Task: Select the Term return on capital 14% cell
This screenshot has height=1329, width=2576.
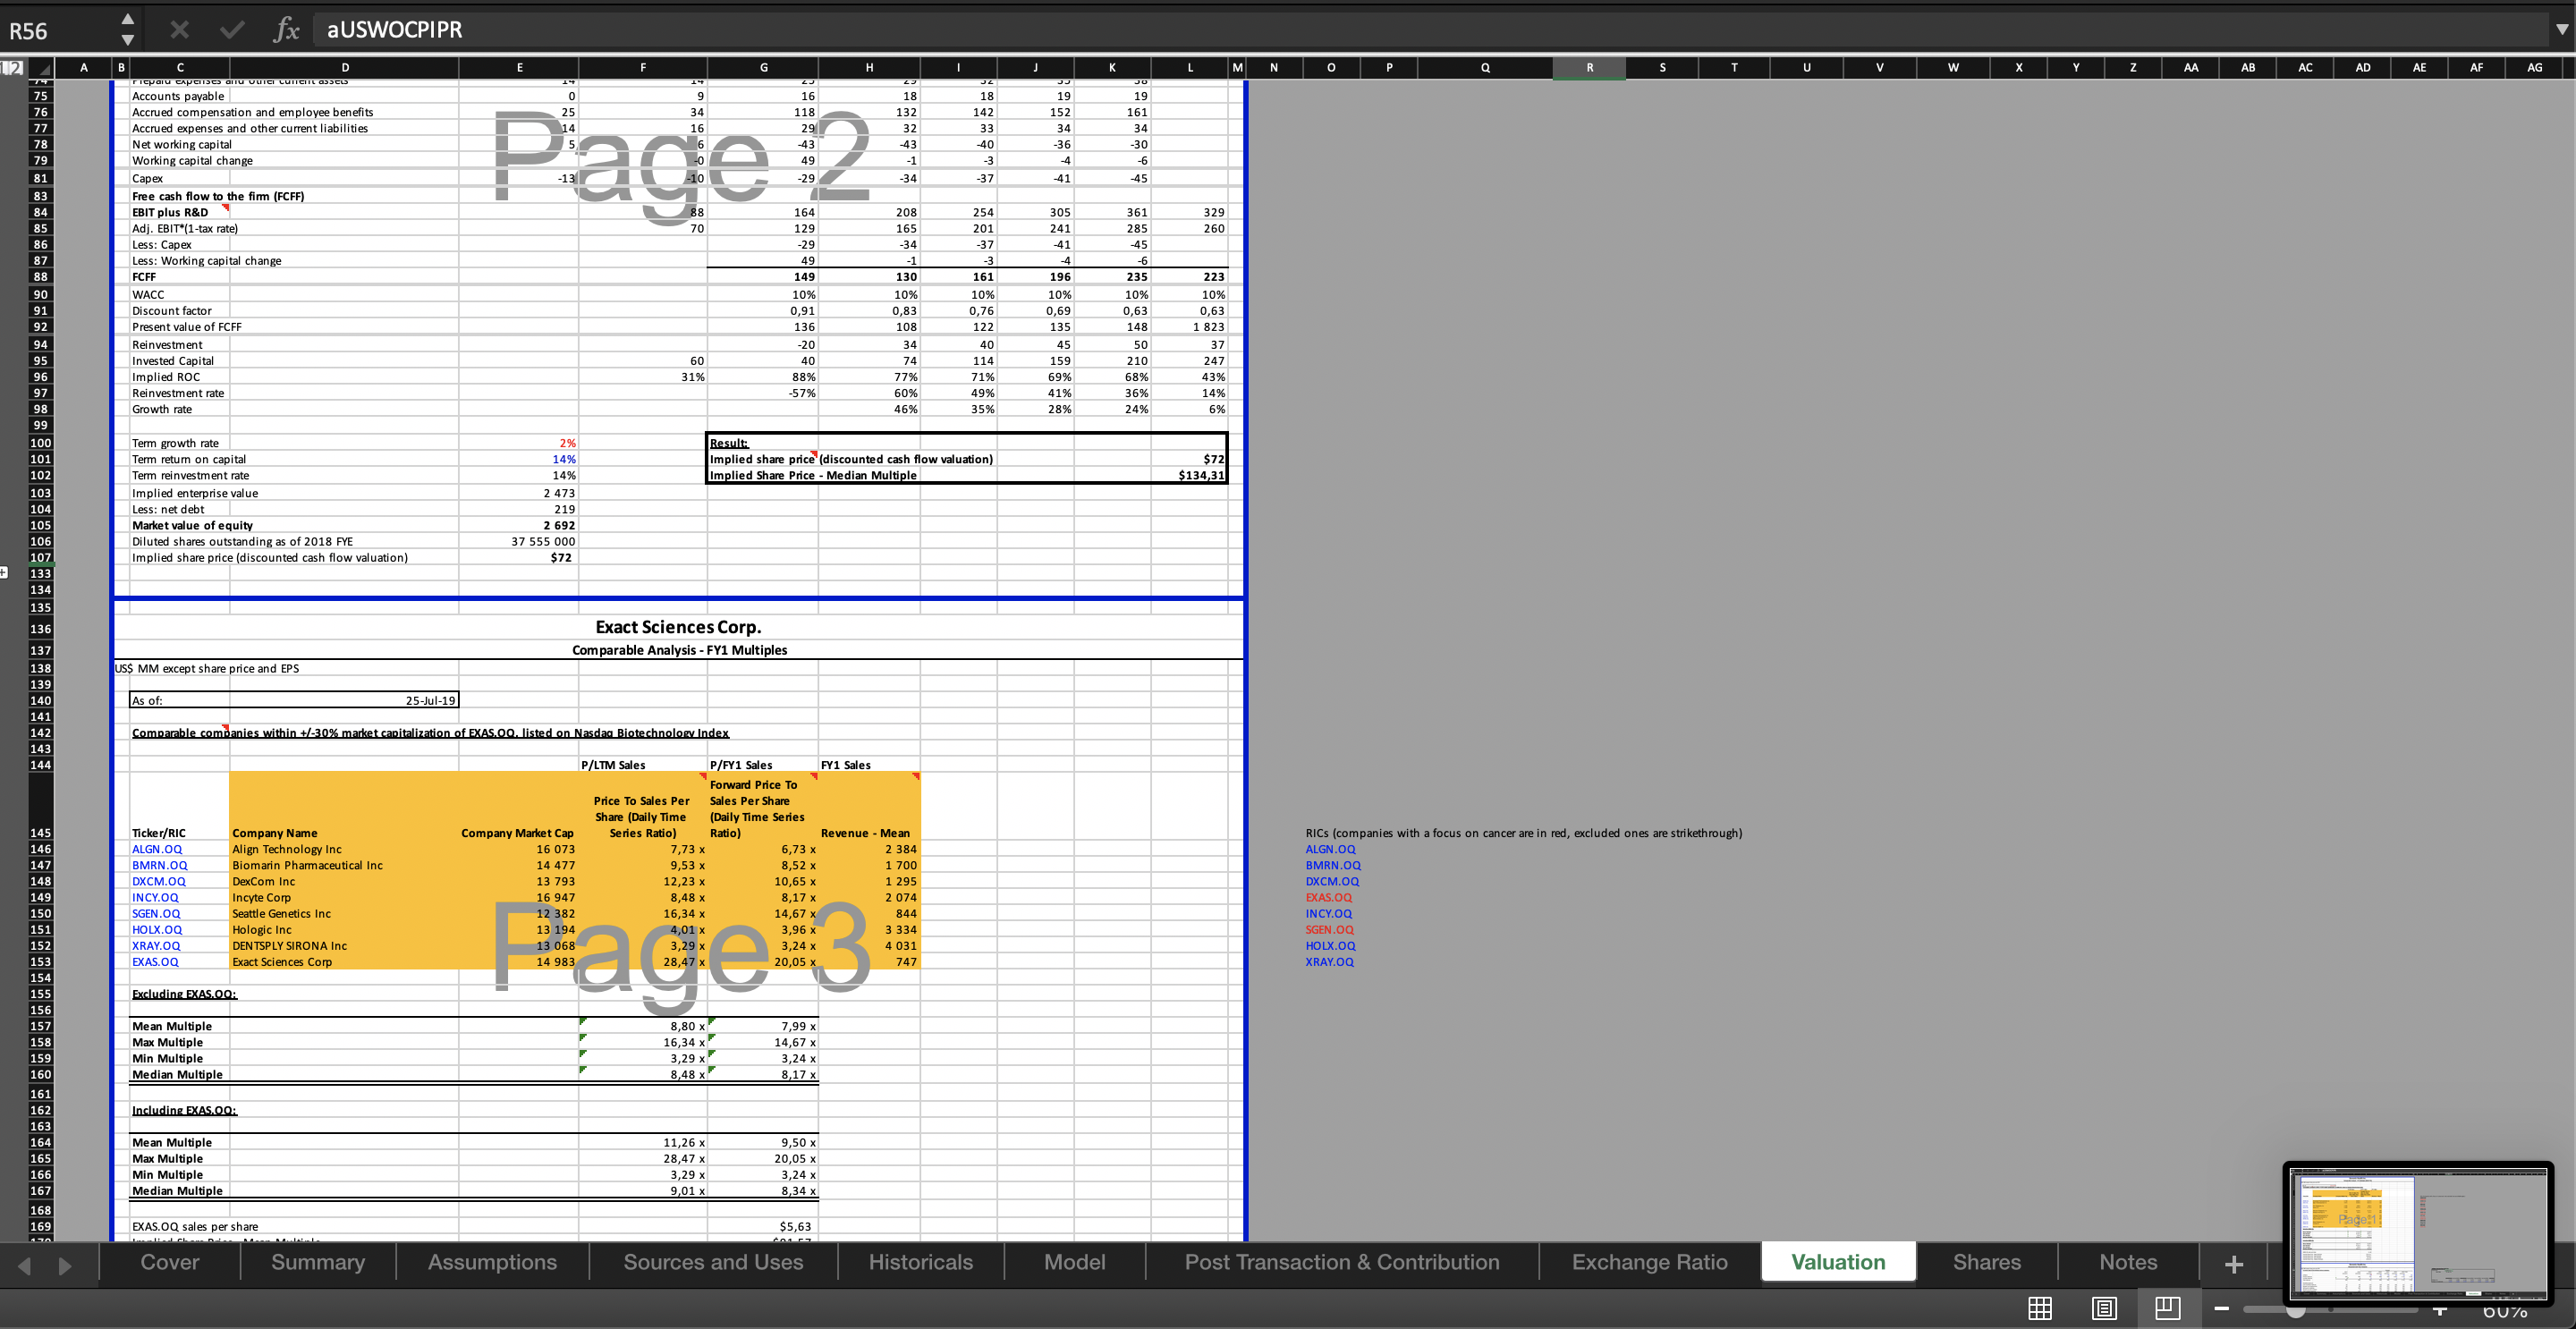Action: 518,459
